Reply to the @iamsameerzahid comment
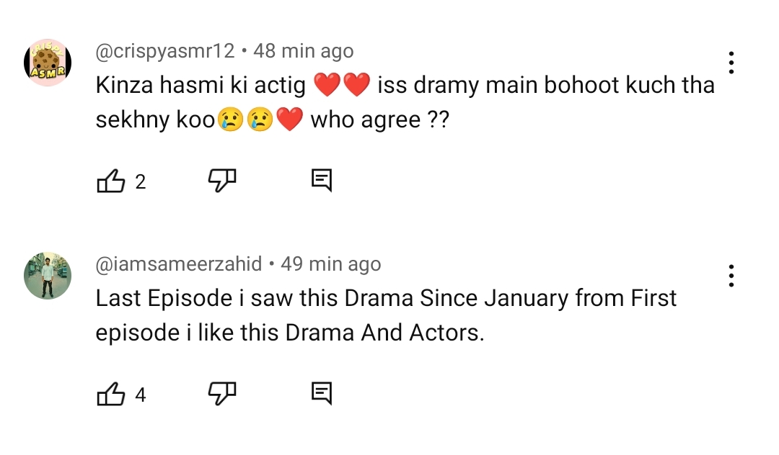Screen dimensions: 779x455 click(321, 393)
